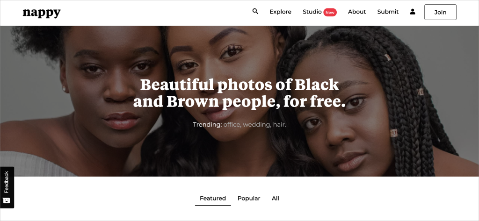Viewport: 479px width, 221px height.
Task: Open the Submit link
Action: (x=388, y=12)
